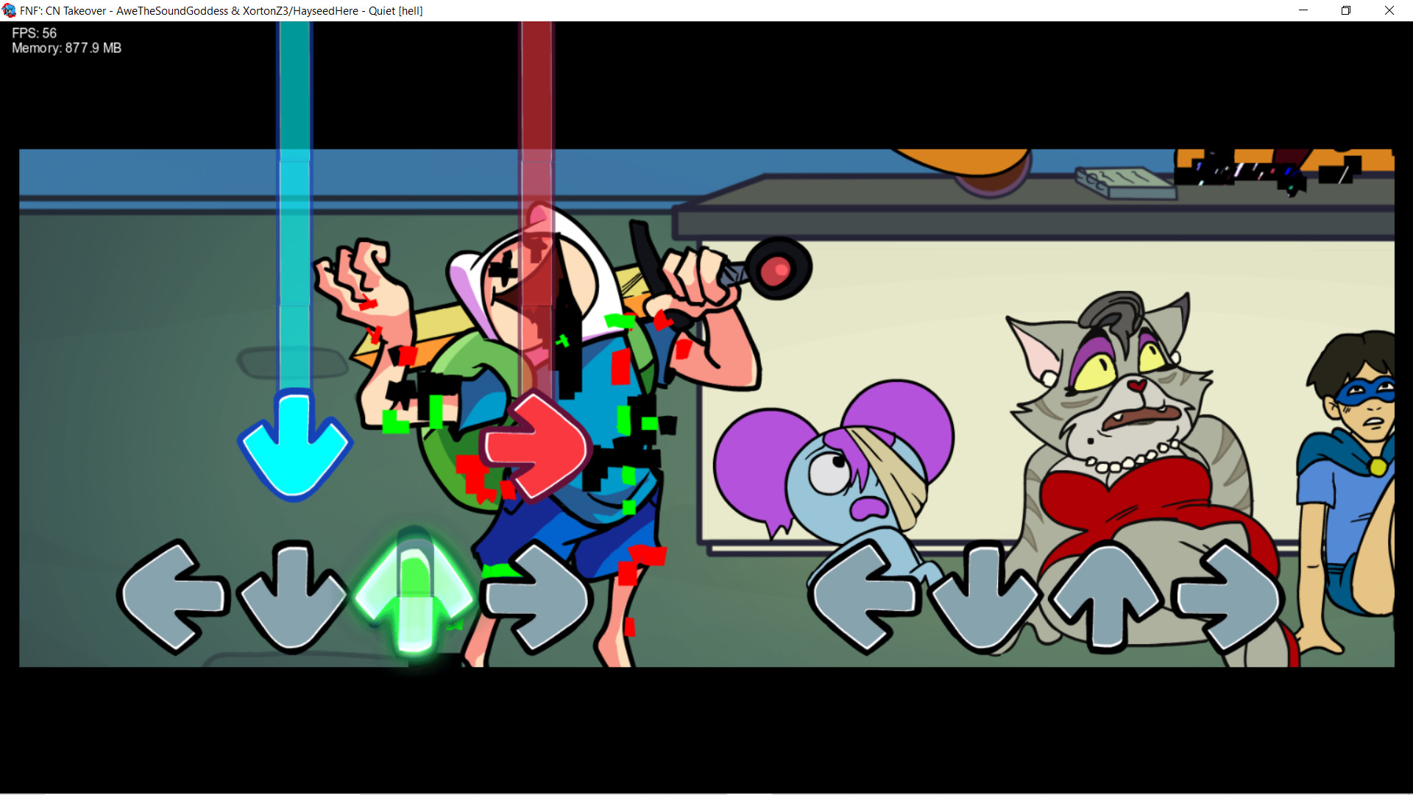Click the window title text 'Quiet [hell]'
This screenshot has width=1413, height=795.
(396, 10)
